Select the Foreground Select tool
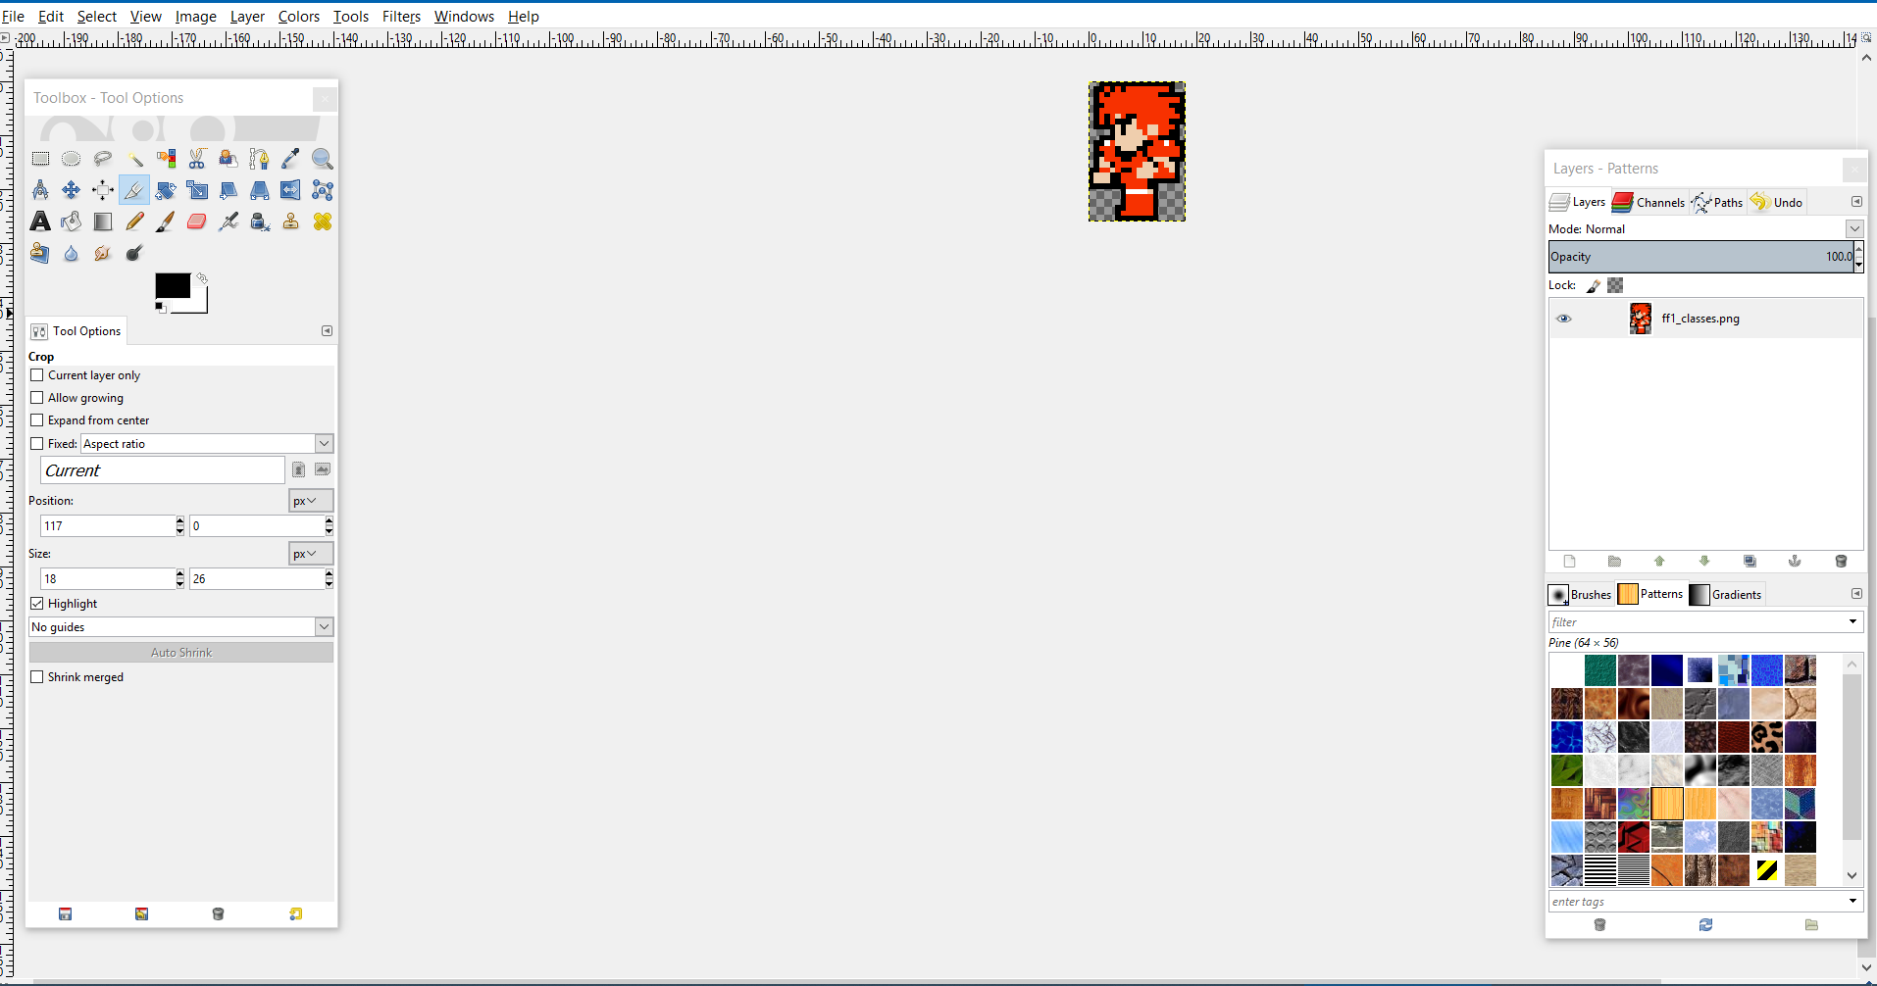The width and height of the screenshot is (1877, 986). [228, 159]
